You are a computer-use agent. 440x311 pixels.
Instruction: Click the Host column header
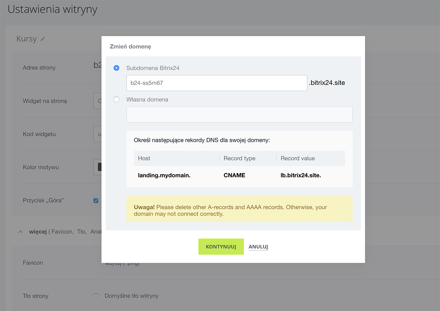click(144, 158)
